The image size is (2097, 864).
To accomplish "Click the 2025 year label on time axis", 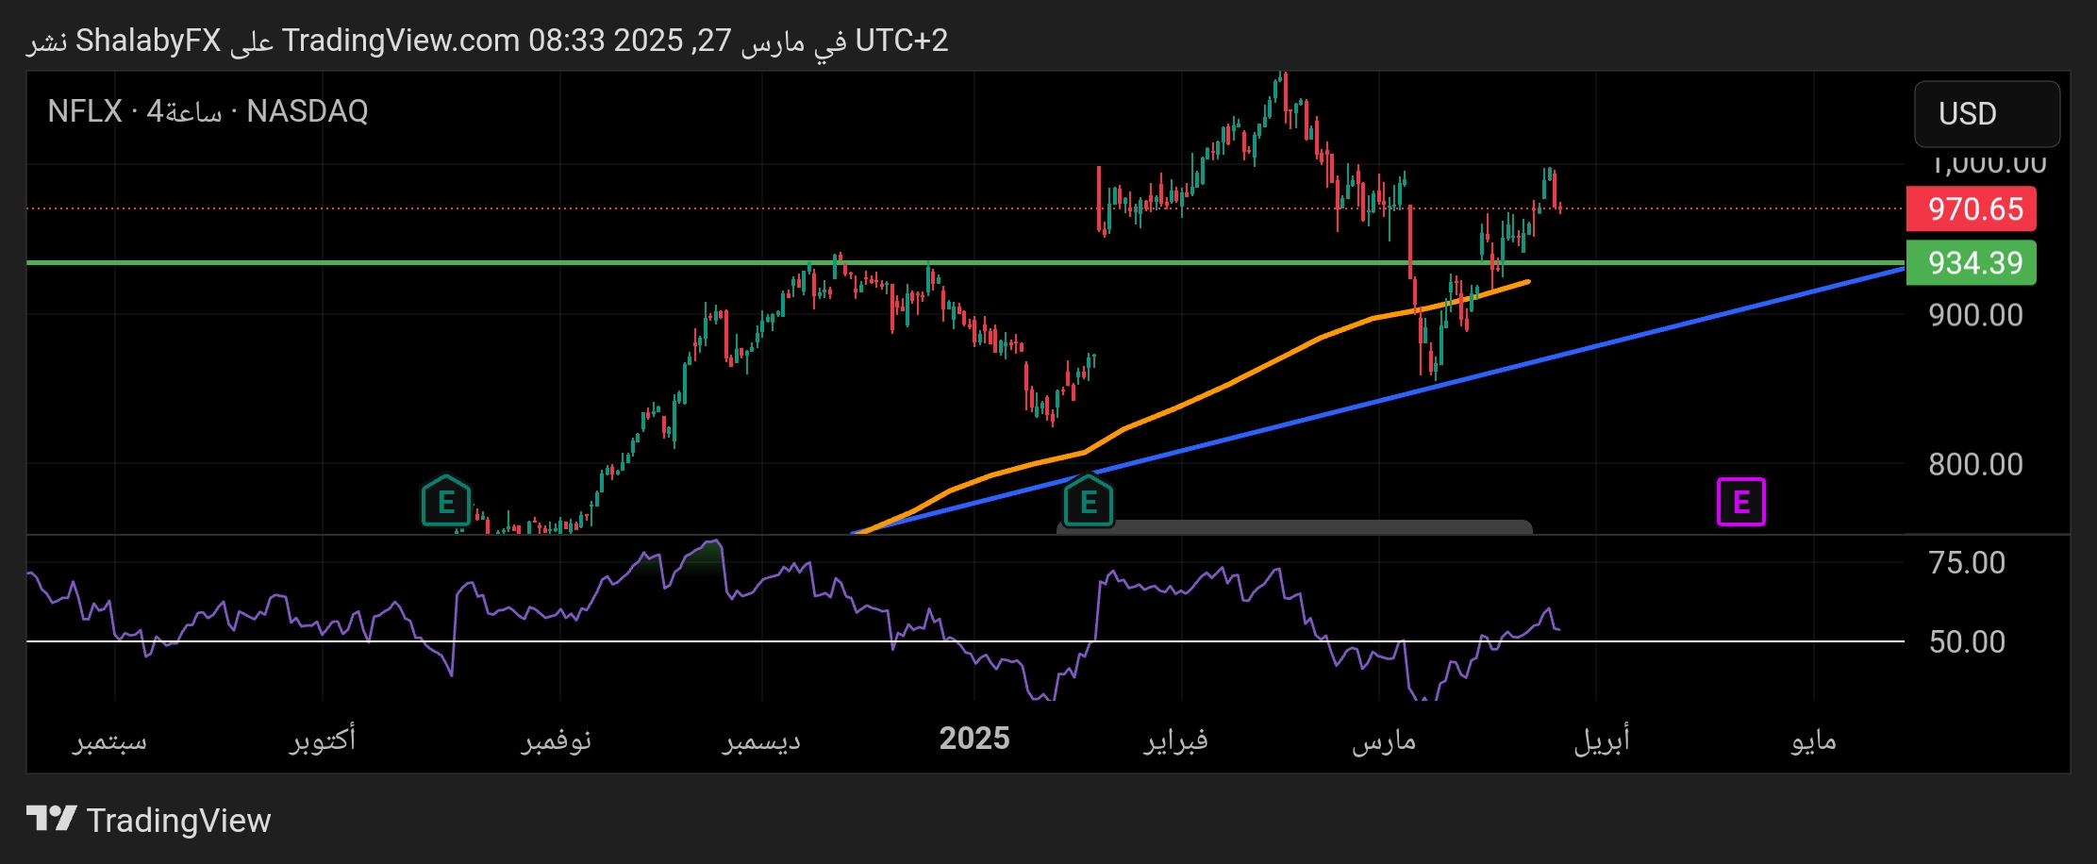I will [974, 738].
